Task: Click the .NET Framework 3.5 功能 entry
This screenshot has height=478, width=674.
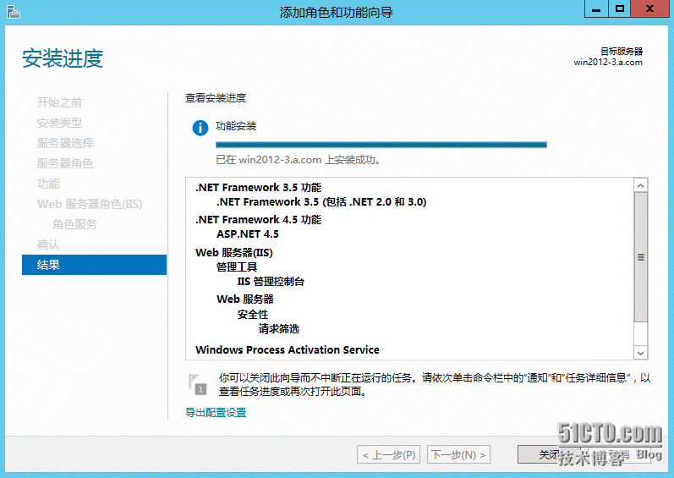Action: (258, 188)
